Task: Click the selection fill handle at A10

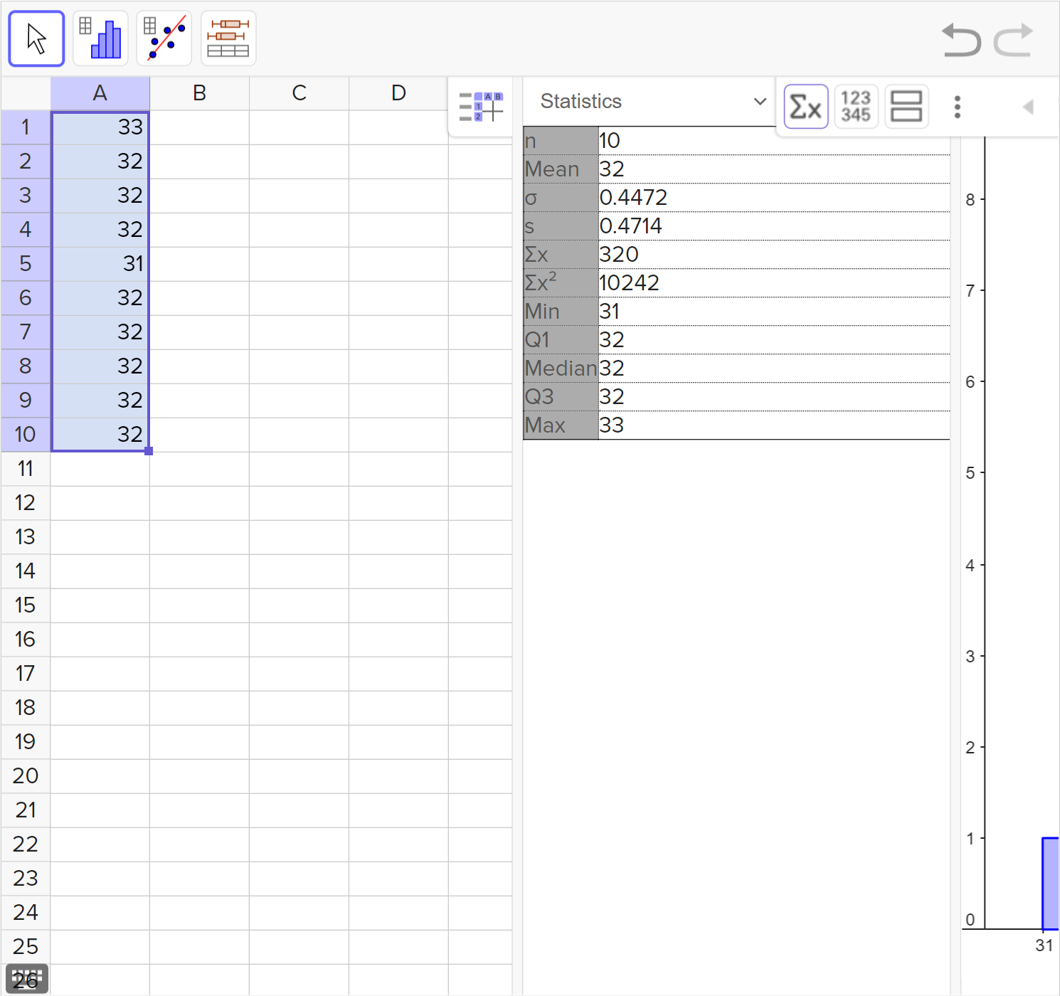Action: click(x=149, y=451)
